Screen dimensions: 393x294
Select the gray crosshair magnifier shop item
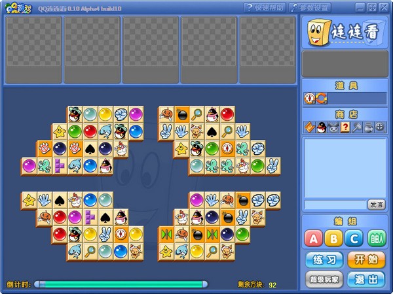pos(380,127)
